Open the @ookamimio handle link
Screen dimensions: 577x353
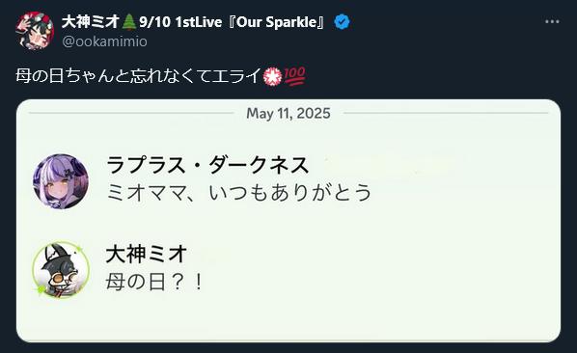click(x=104, y=41)
